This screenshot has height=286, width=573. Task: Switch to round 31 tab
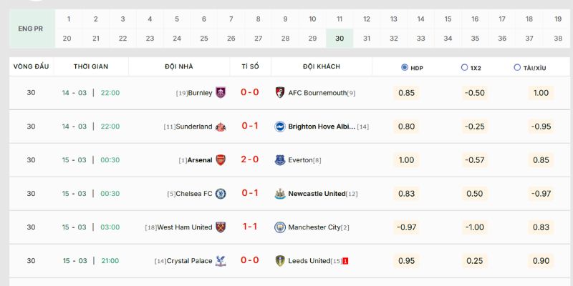tap(367, 38)
